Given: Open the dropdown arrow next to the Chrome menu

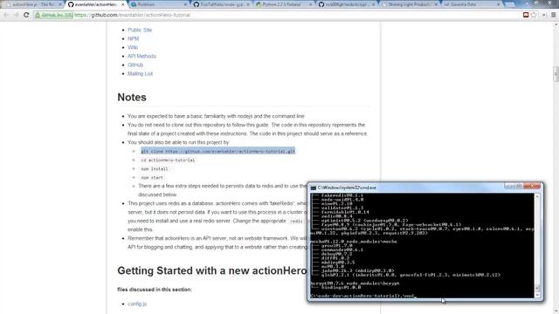Looking at the screenshot, I should tap(543, 15).
